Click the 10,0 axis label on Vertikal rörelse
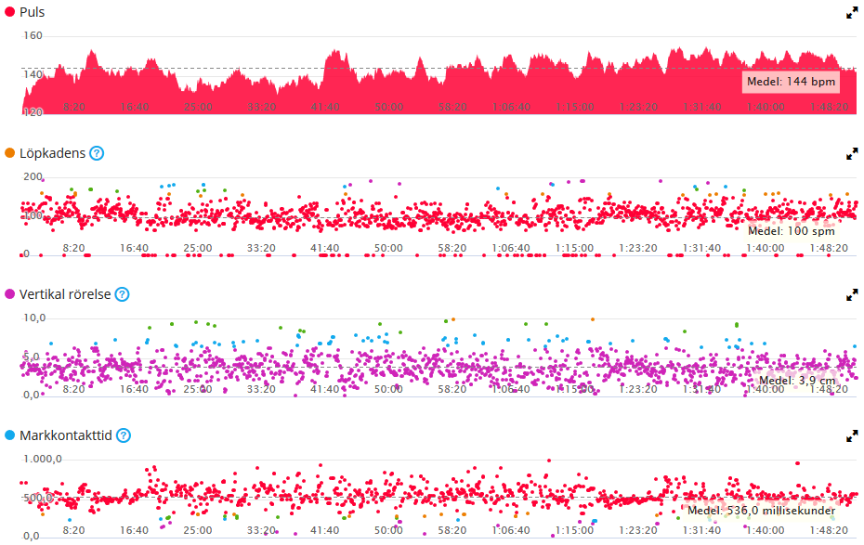The height and width of the screenshot is (545, 864). point(34,318)
